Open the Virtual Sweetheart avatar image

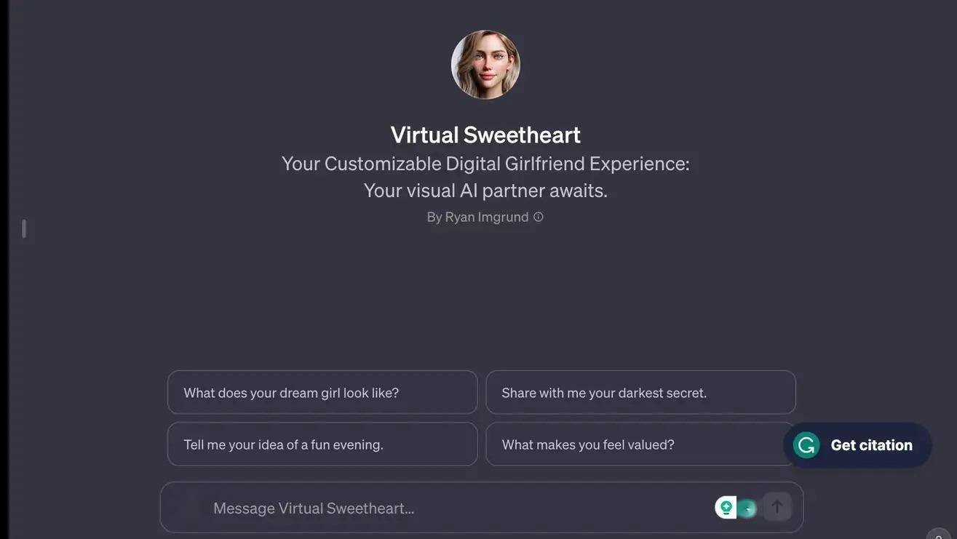pos(485,65)
